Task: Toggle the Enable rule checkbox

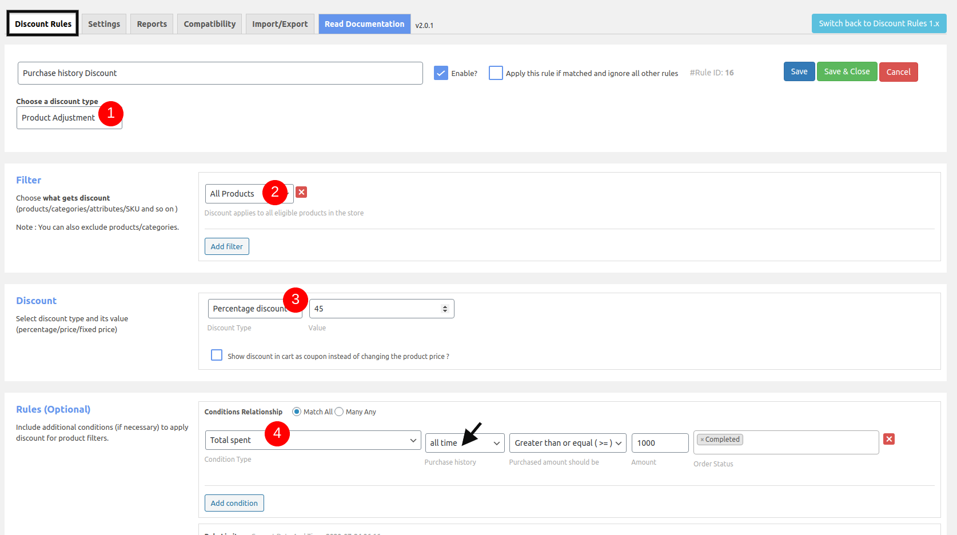Action: [441, 73]
